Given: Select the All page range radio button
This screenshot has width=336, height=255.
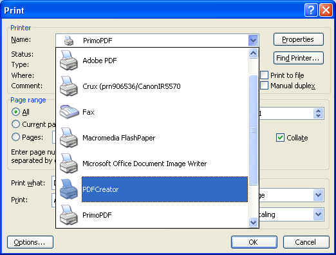Looking at the screenshot, I should click(15, 112).
